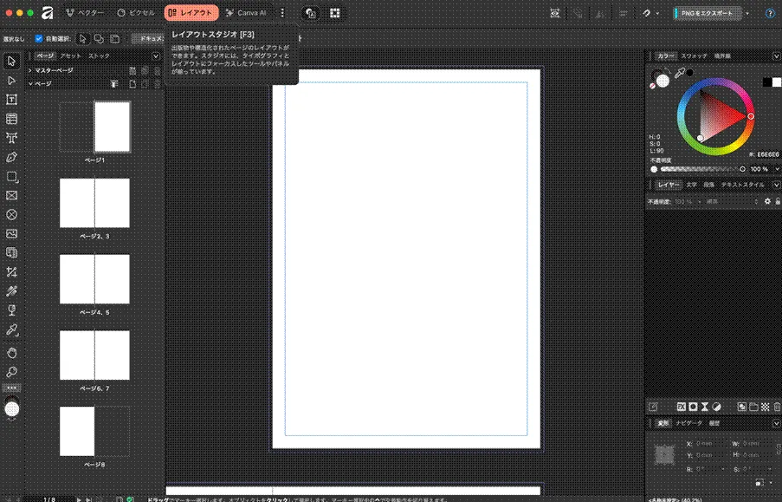
Task: Collapse the ページ section in Pages panel
Action: (29, 83)
